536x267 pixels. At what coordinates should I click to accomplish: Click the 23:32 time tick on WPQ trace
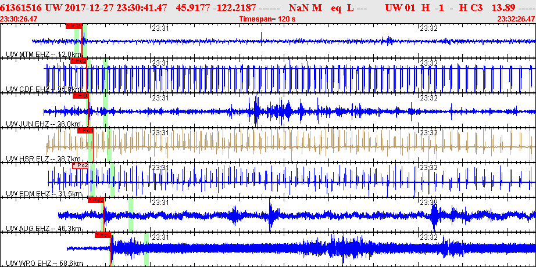coord(429,237)
